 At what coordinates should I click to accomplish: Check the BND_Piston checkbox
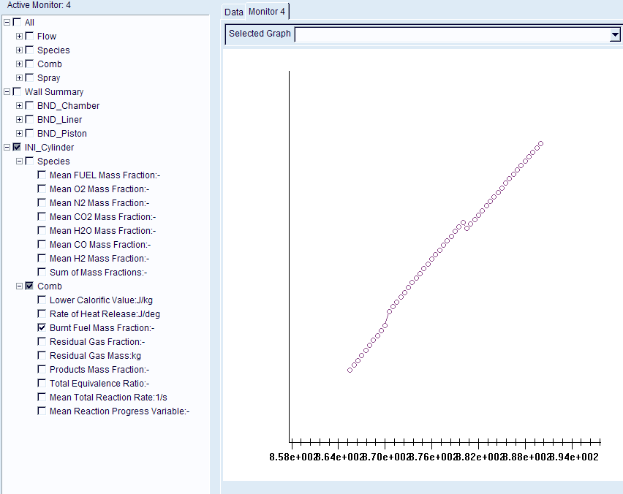pyautogui.click(x=29, y=134)
